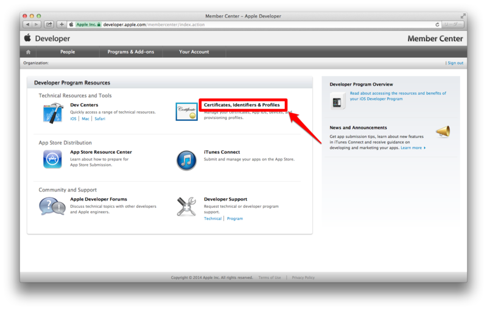Screen dimensions: 487x310
Task: Click the Member Center heading
Action: (x=435, y=38)
